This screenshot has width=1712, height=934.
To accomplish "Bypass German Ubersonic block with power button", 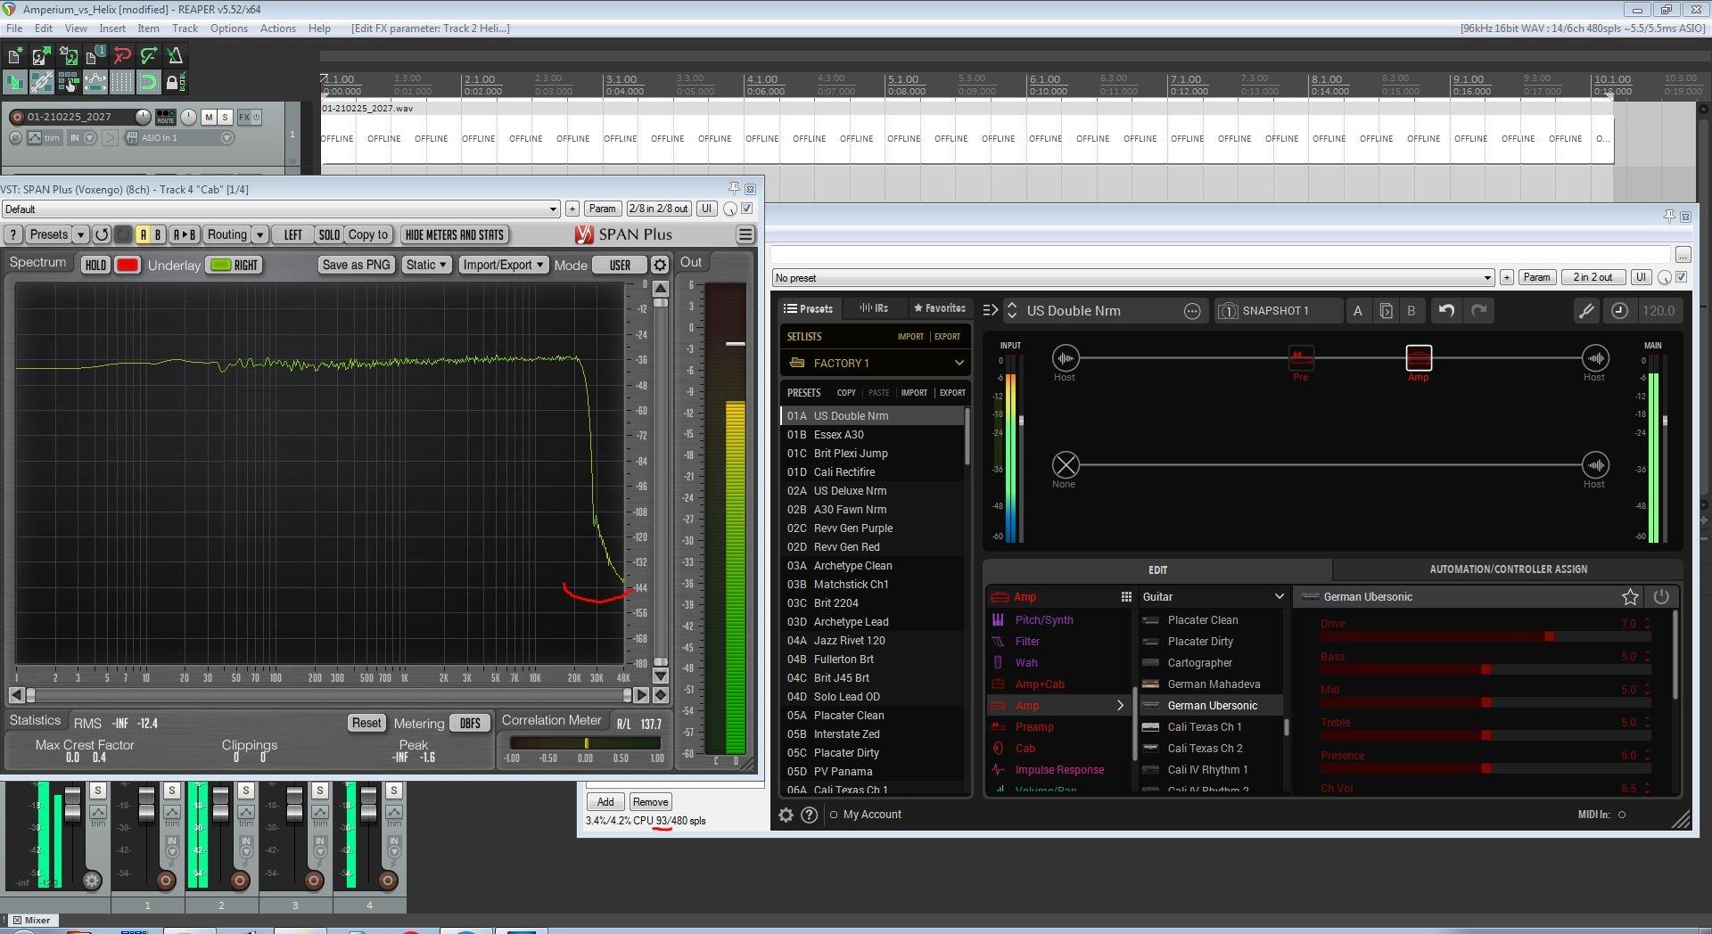I will (1661, 597).
